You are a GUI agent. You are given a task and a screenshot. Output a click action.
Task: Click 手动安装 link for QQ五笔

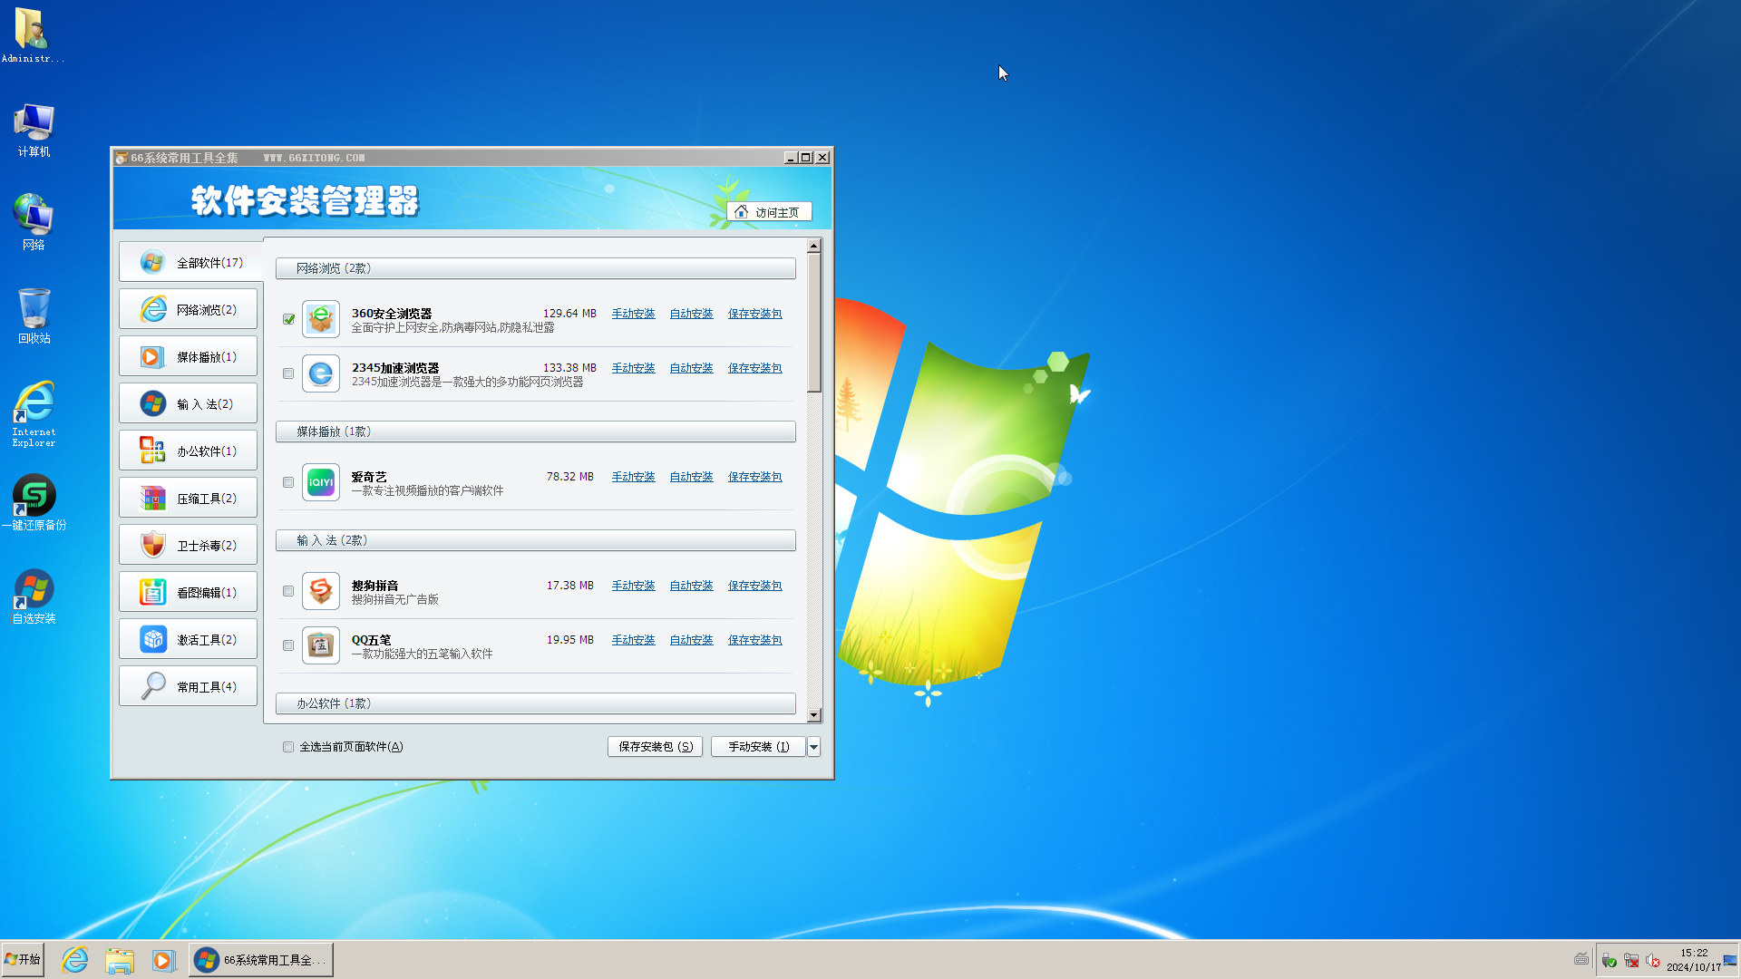[x=633, y=640]
